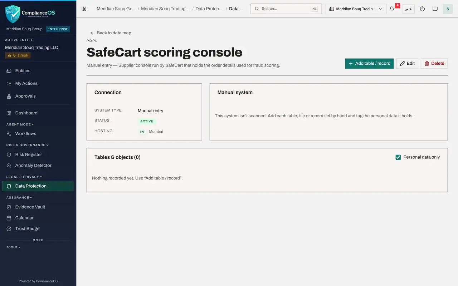Screen dimensions: 458x286
Task: Navigate to the Dashboard
Action: click(38, 113)
